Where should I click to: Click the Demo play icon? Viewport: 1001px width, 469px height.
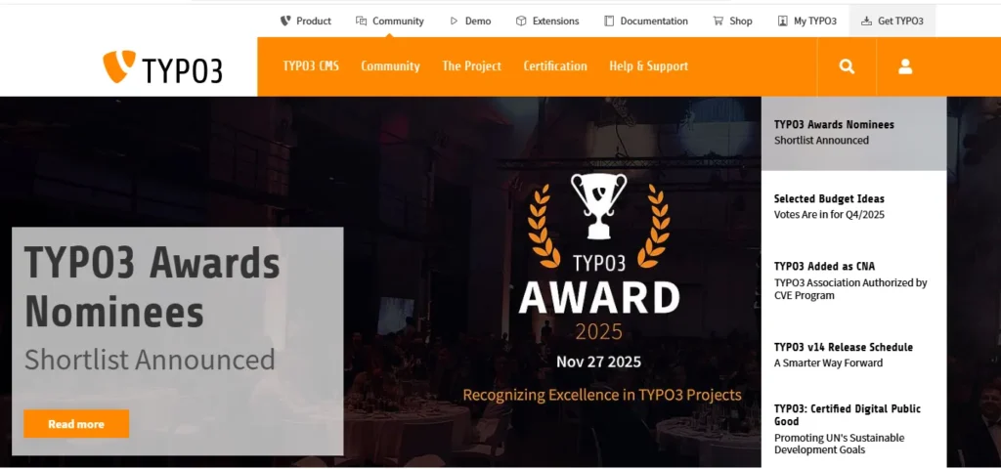[455, 21]
